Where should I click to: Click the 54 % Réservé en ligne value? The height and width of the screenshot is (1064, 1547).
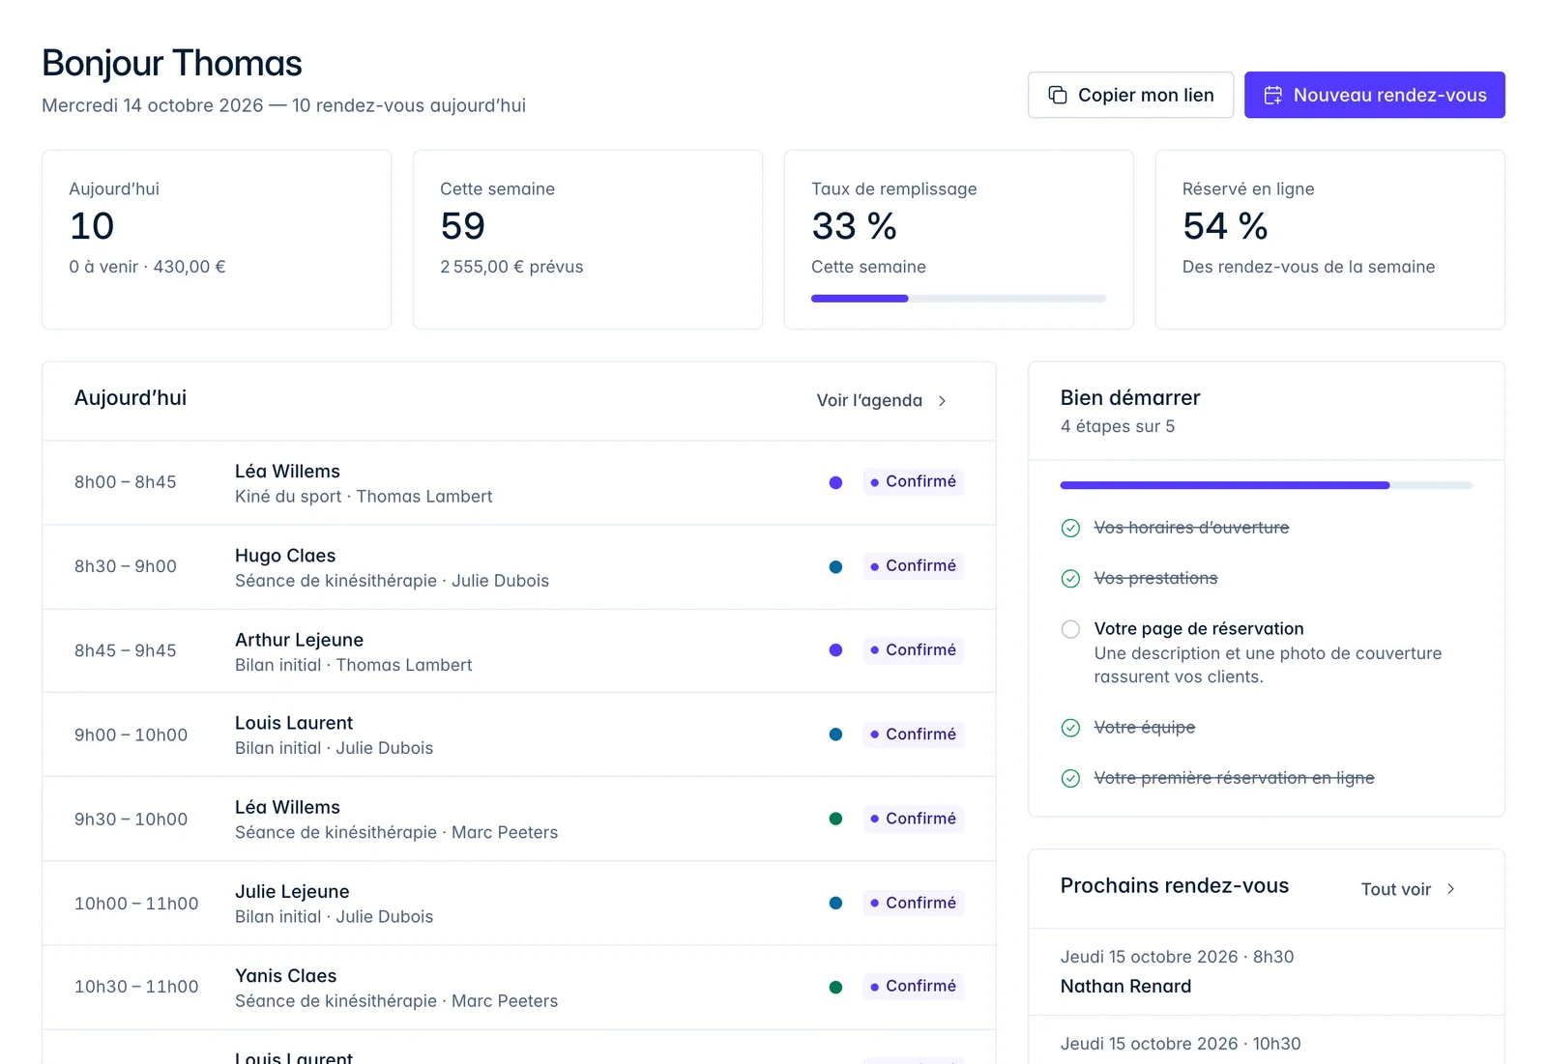pos(1225,226)
